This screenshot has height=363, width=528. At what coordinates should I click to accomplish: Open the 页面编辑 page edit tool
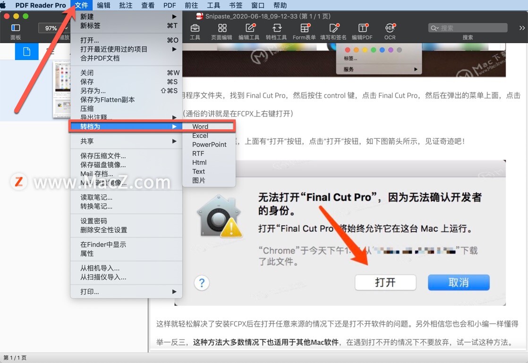[222, 28]
